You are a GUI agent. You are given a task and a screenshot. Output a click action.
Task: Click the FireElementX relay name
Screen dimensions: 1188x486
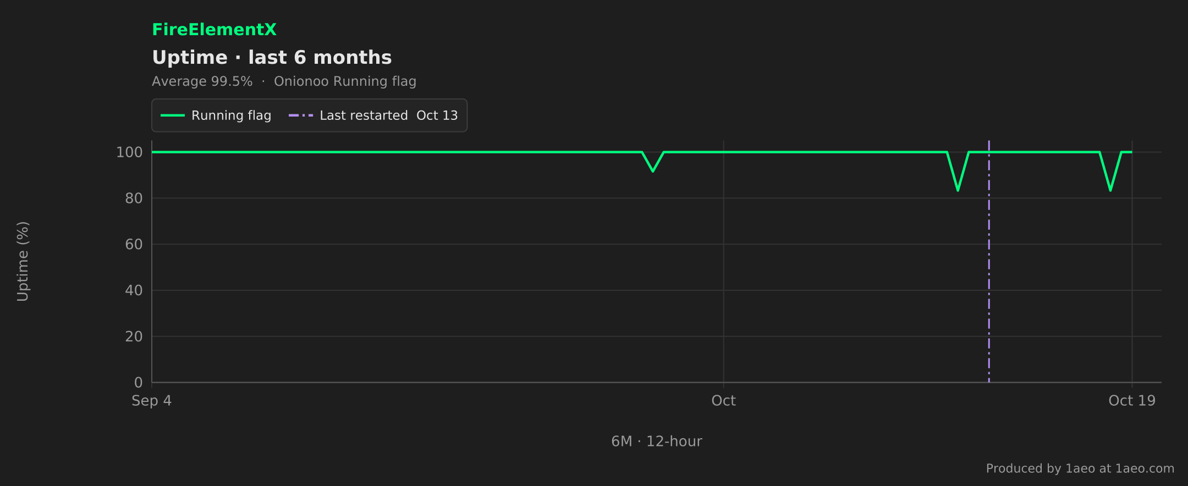click(x=214, y=30)
